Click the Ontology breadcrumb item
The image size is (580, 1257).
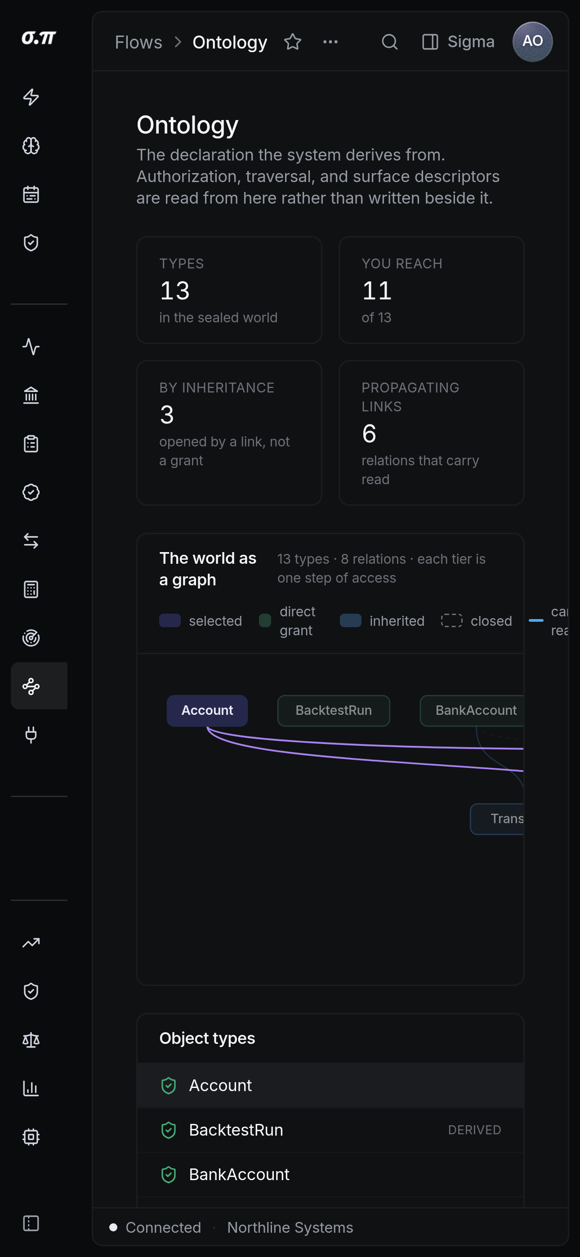[x=230, y=42]
